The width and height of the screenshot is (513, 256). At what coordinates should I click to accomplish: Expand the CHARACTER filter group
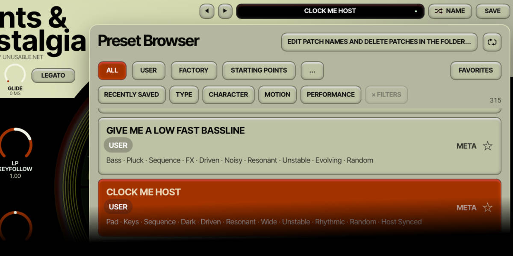coord(228,95)
